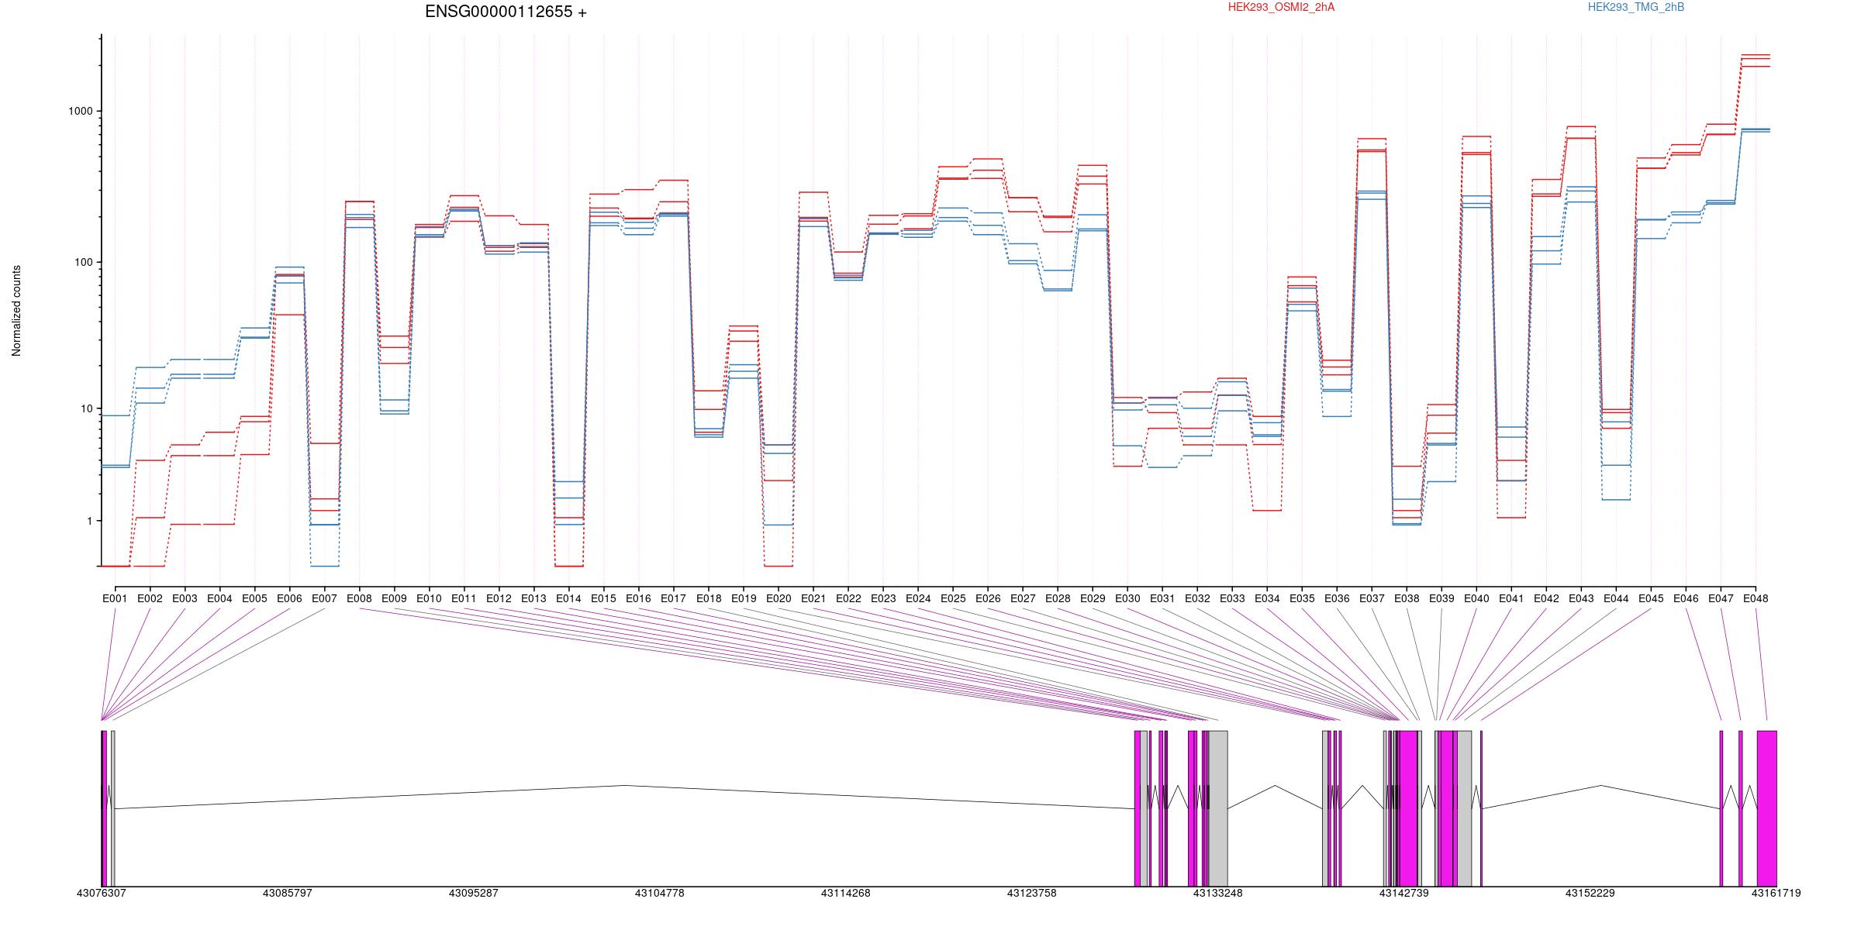Click exon label E033
1861x930 pixels.
[x=1232, y=598]
